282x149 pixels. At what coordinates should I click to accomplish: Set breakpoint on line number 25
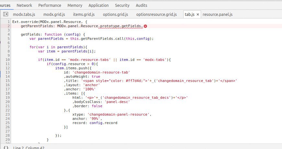[x=7, y=123]
